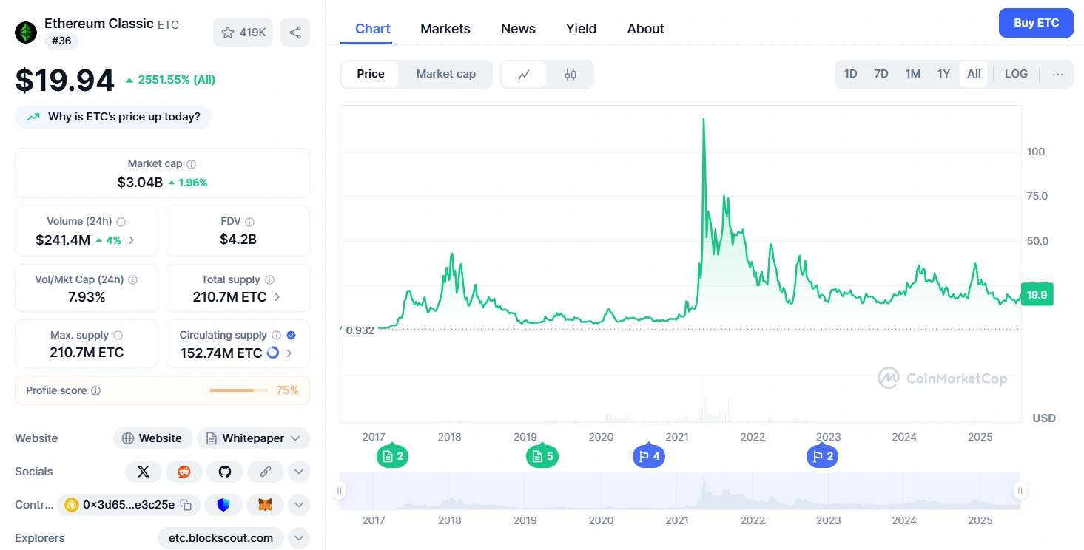Click the left range slider handle
Image resolution: width=1084 pixels, height=550 pixels.
pos(340,490)
